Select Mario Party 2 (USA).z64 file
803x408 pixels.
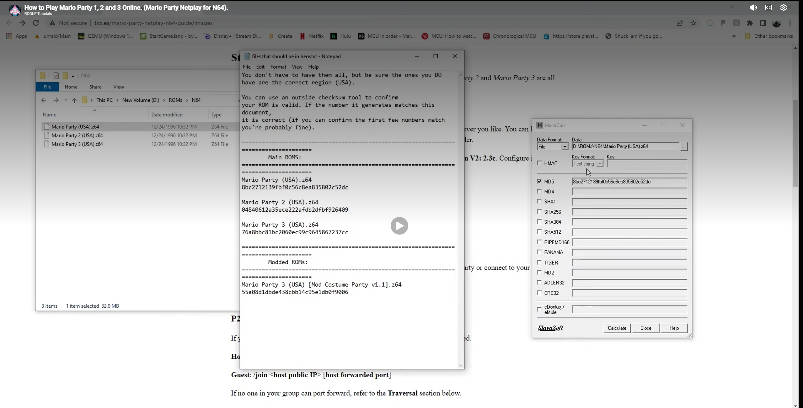click(x=77, y=135)
